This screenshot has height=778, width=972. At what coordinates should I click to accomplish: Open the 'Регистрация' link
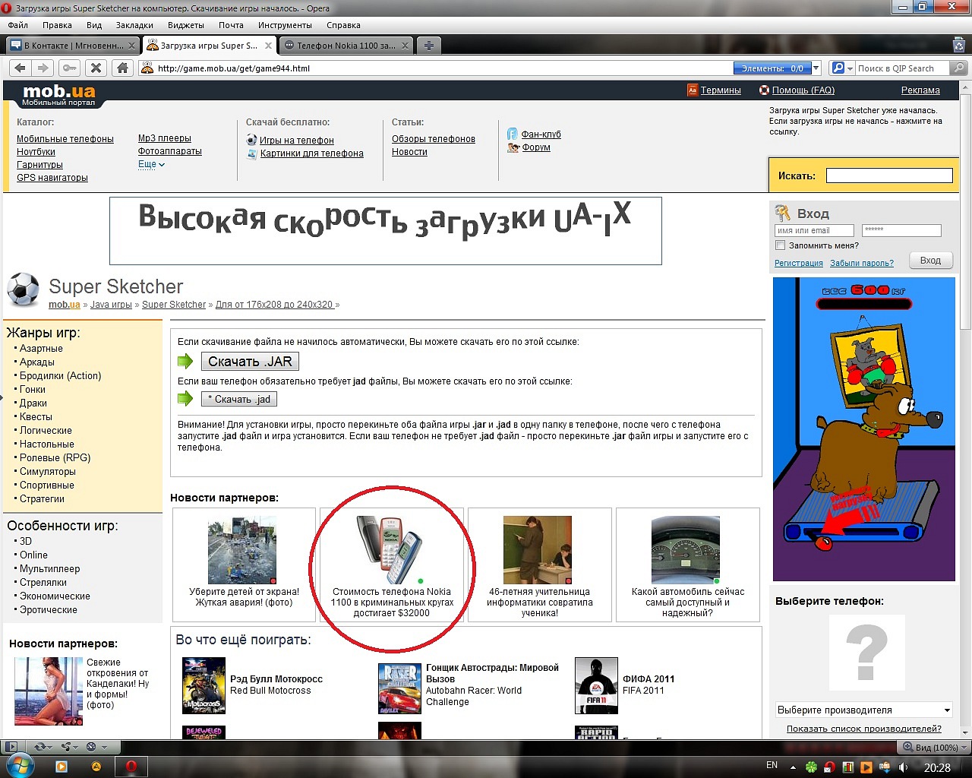(x=798, y=263)
